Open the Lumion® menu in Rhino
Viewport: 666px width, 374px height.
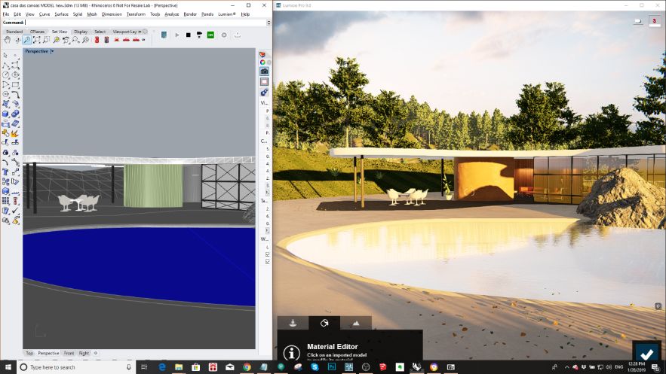coord(227,14)
